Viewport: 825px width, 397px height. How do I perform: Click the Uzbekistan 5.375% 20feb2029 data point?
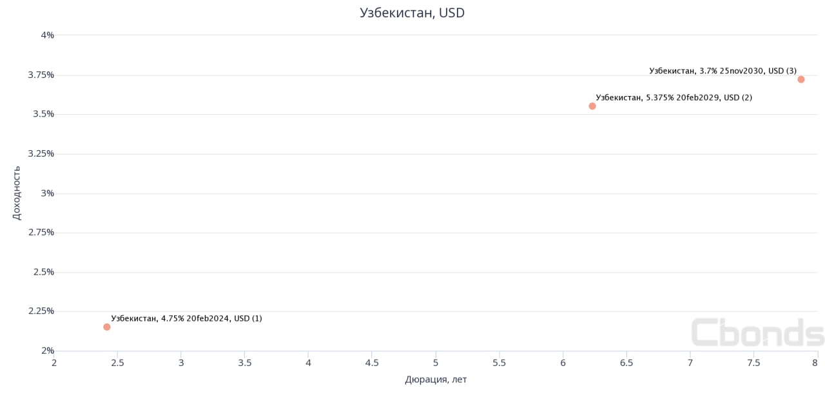coord(592,106)
